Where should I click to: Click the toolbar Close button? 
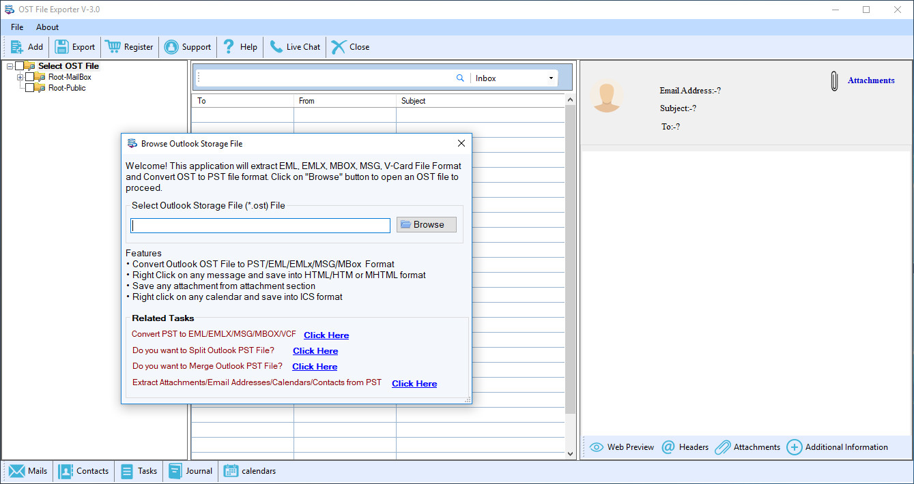(350, 47)
